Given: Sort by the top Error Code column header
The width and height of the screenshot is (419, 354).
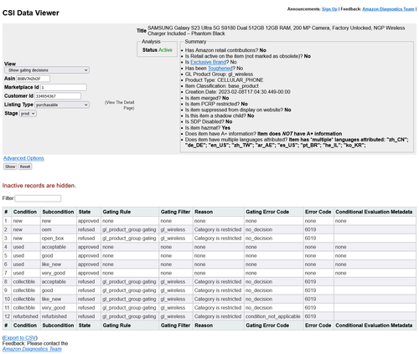Looking at the screenshot, I should tap(318, 212).
